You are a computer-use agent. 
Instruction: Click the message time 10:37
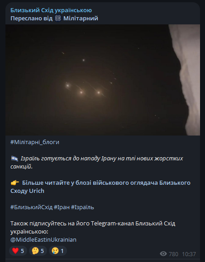pyautogui.click(x=189, y=254)
